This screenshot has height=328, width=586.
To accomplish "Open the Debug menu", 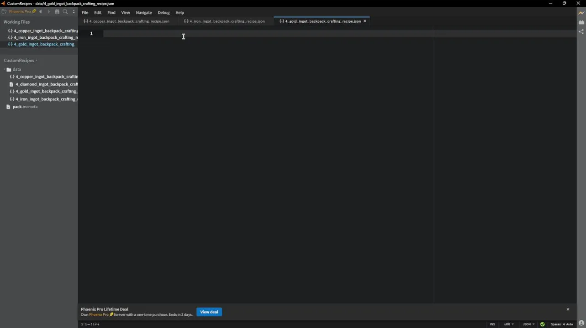I will coord(164,13).
